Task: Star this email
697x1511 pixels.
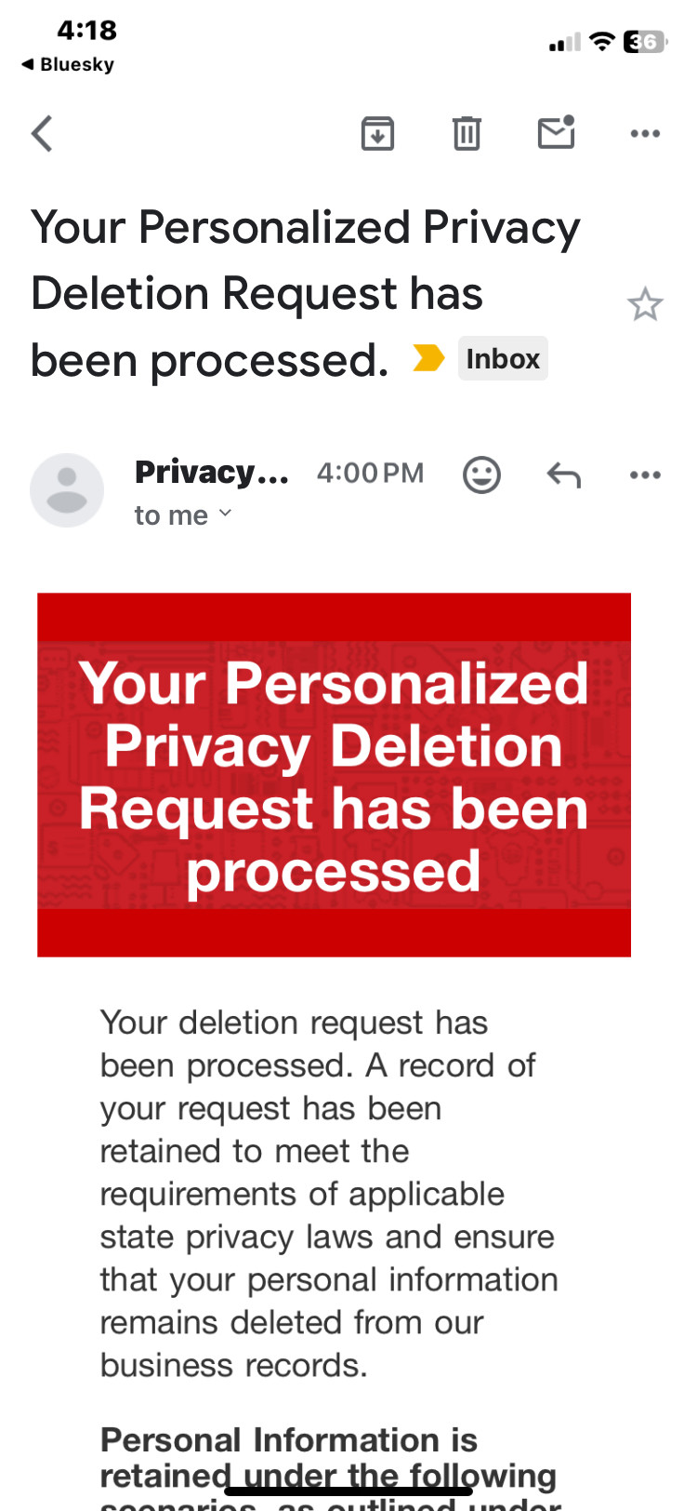Action: [x=645, y=304]
